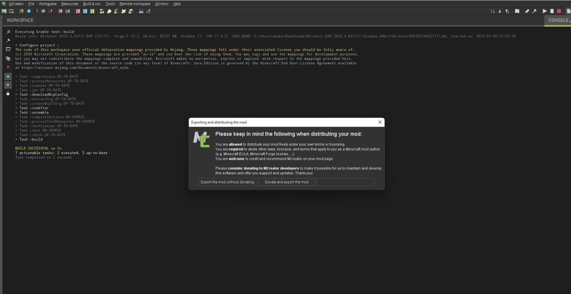Click the green four-square grid toolbar icon

(92, 11)
